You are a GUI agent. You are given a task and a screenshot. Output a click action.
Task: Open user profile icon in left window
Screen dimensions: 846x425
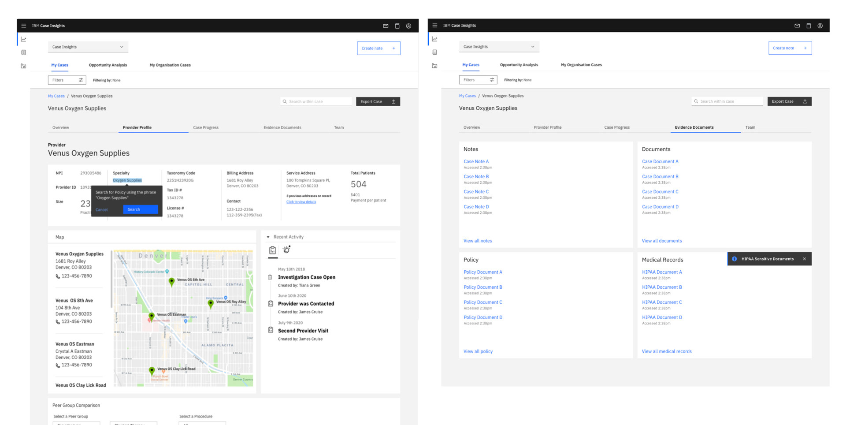[x=408, y=26]
